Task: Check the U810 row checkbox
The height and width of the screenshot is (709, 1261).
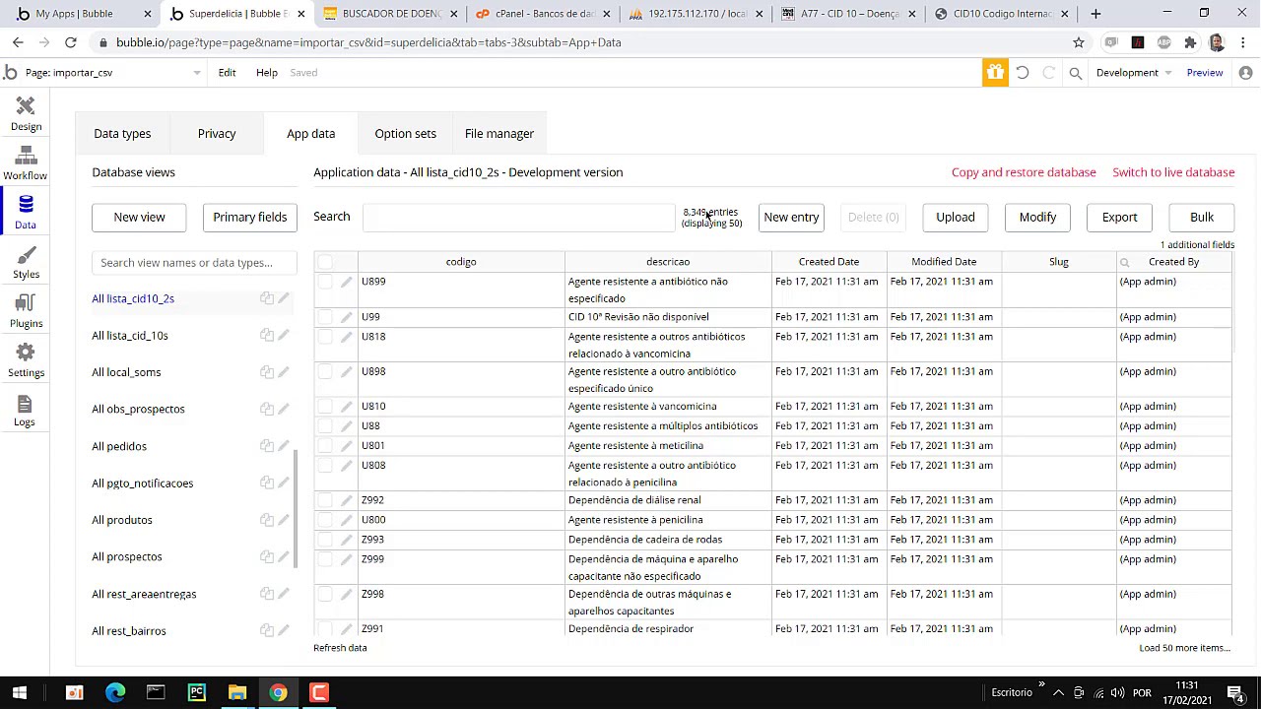Action: click(x=325, y=407)
